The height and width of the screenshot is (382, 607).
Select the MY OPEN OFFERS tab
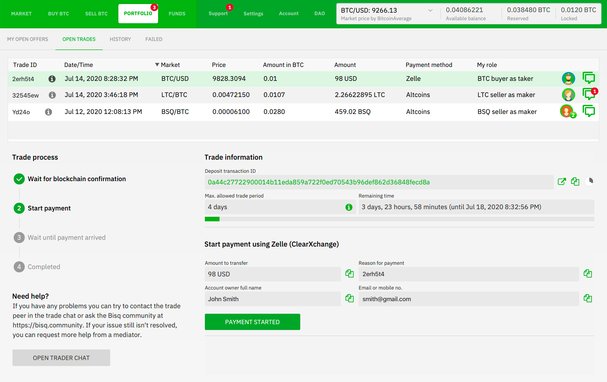click(27, 39)
